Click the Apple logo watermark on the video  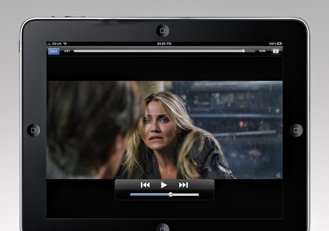(x=279, y=175)
